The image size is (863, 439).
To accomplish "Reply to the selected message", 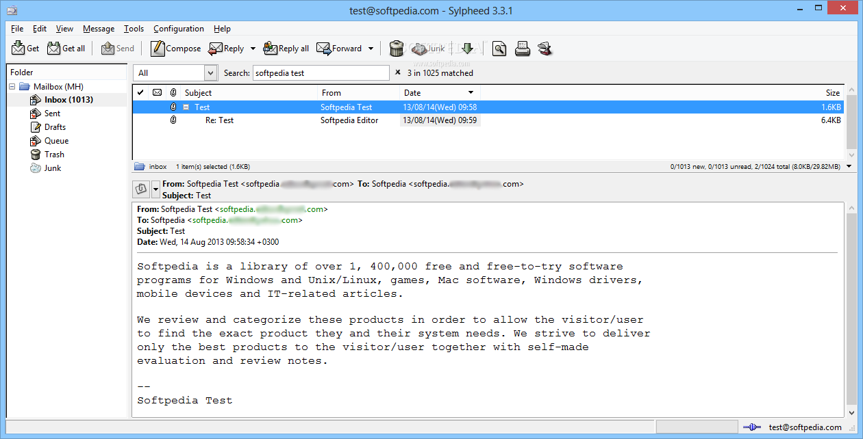I will (227, 49).
